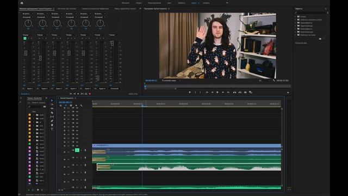Select the Ripple Edit tool
Screen dimensions: 348x196
[x=52, y=108]
